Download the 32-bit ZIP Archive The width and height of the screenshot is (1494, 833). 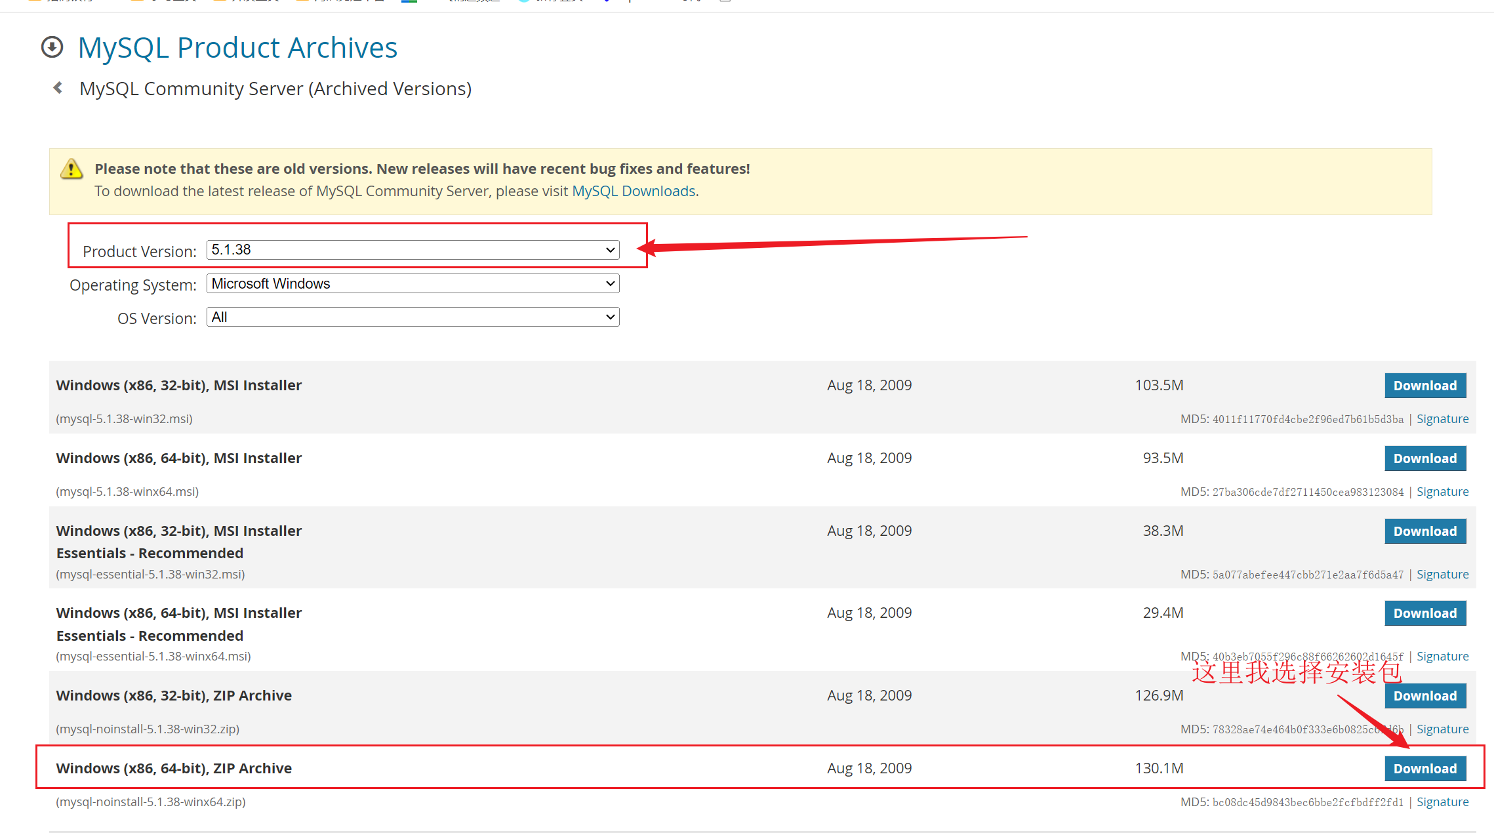tap(1424, 696)
